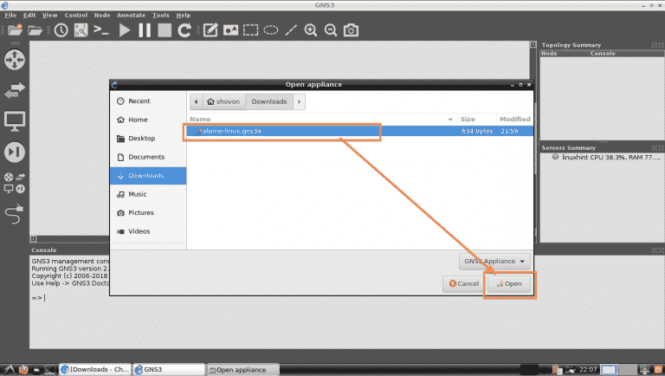
Task: Go to Music in dialog sidebar
Action: pos(148,194)
